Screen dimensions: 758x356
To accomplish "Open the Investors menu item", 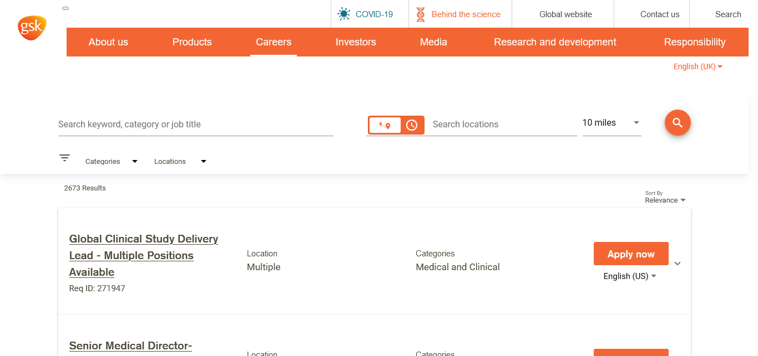I will point(356,42).
